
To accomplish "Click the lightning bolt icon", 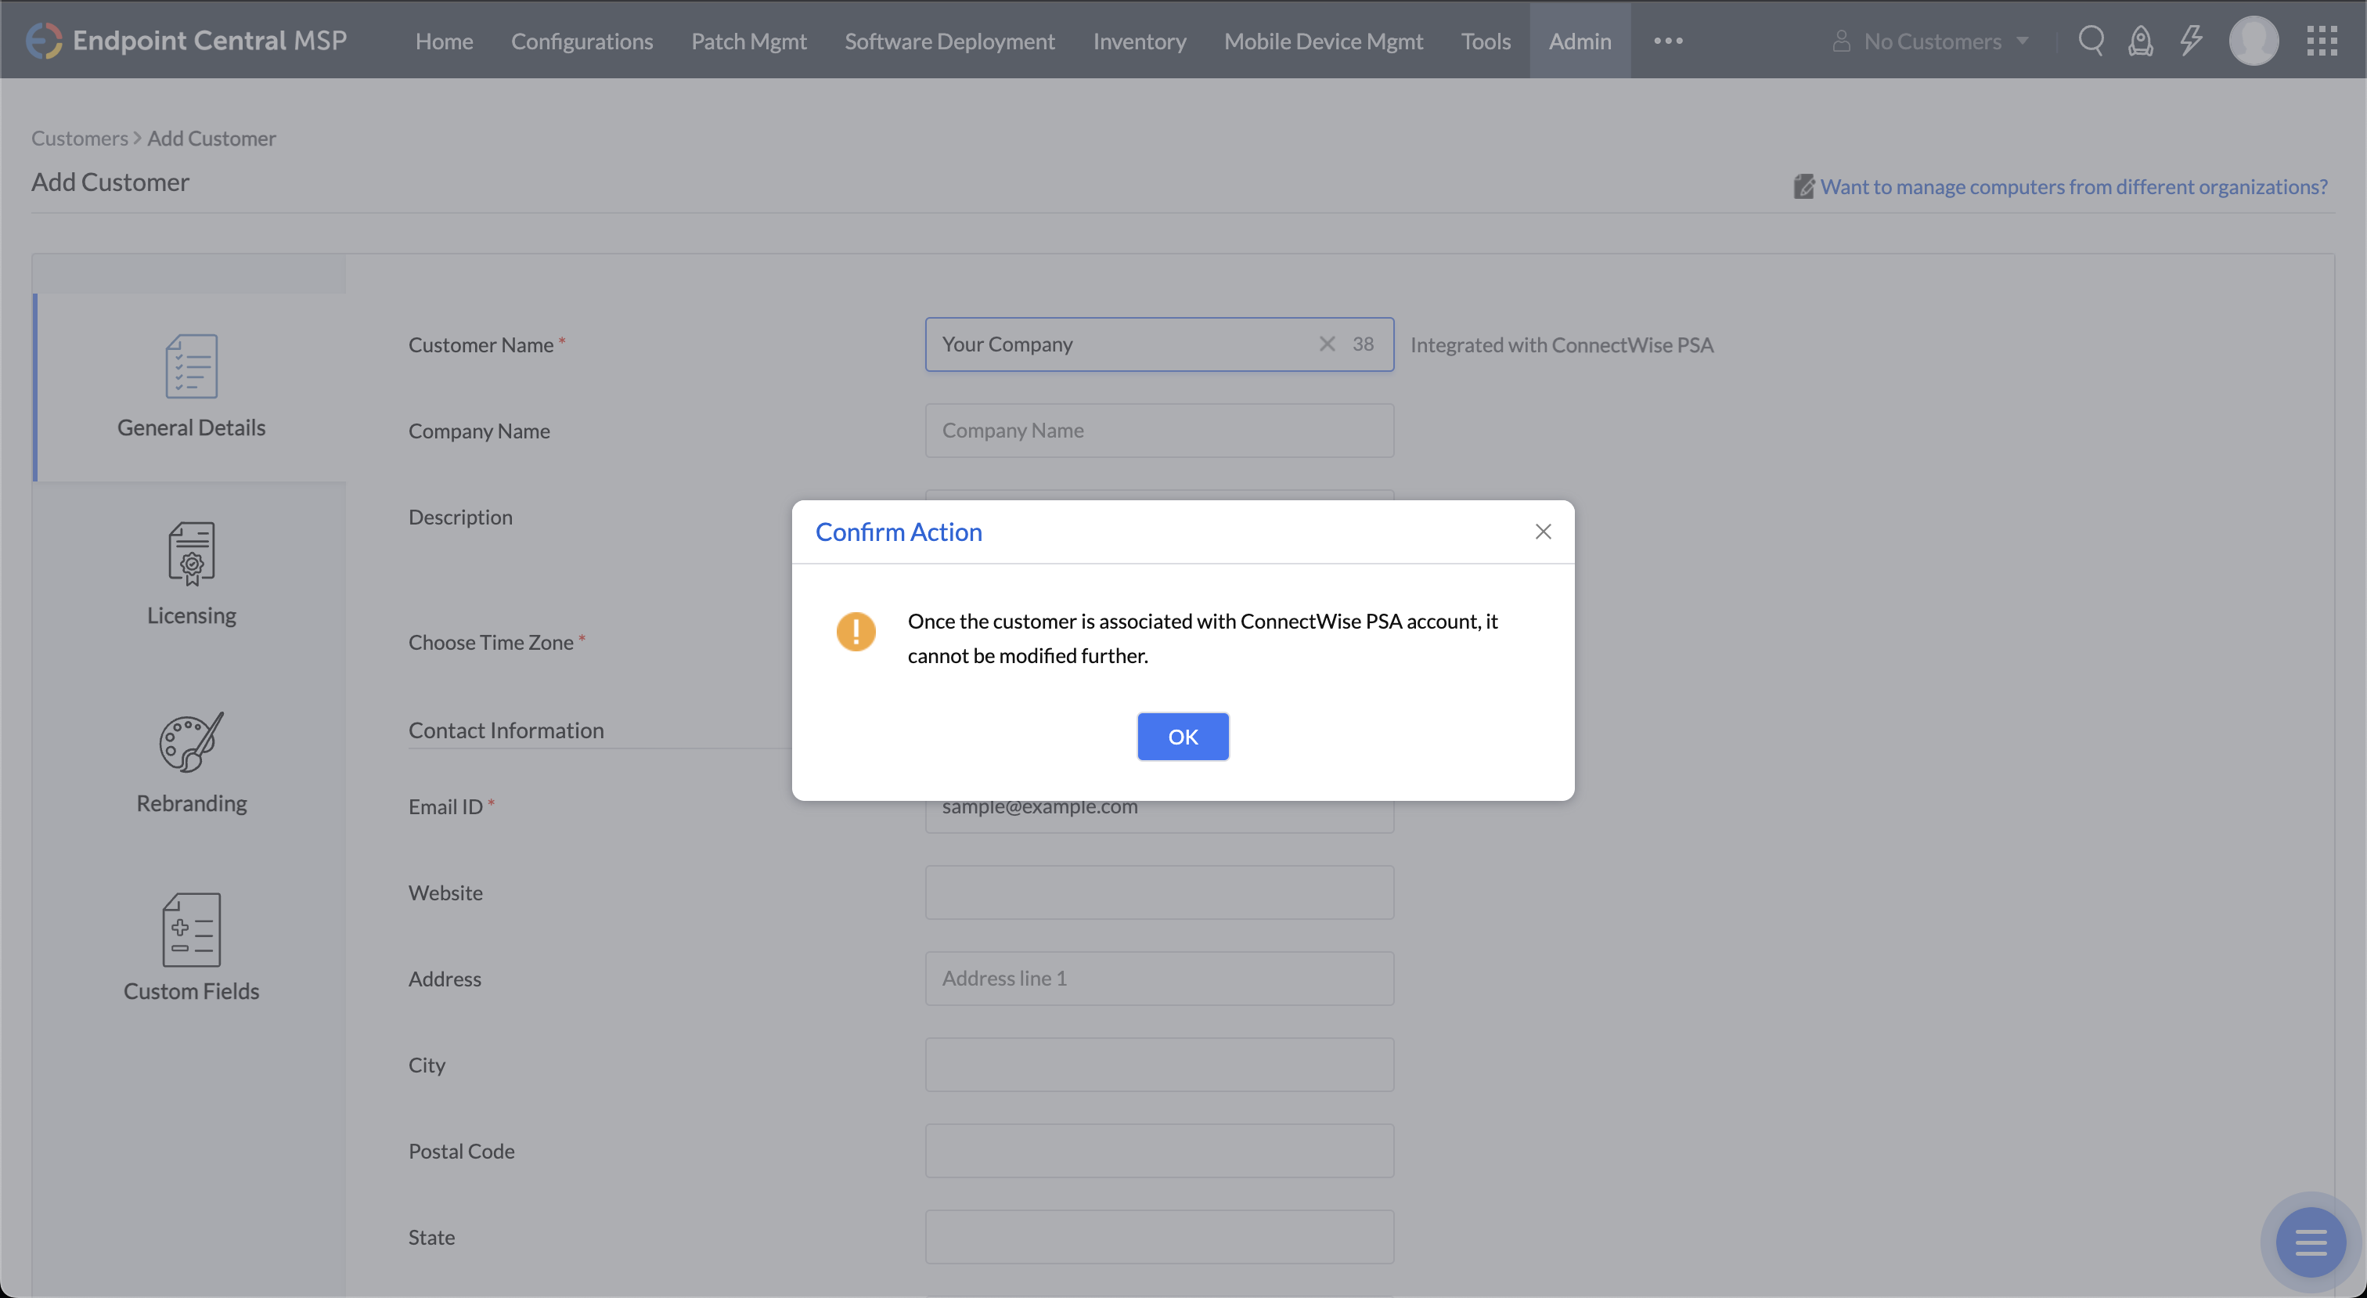I will click(x=2191, y=41).
